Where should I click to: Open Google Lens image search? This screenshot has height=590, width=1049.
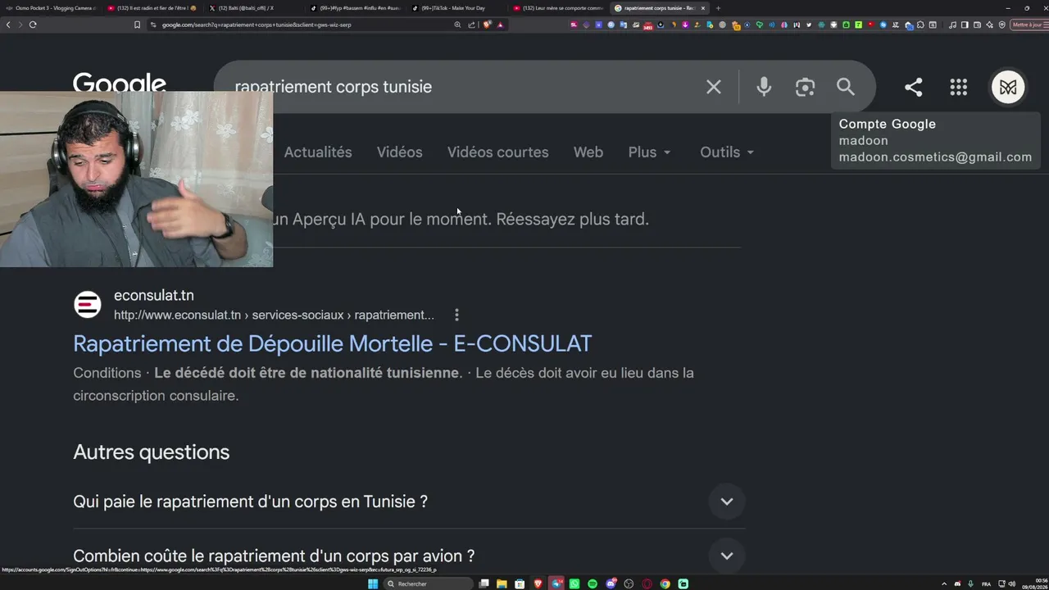tap(805, 87)
